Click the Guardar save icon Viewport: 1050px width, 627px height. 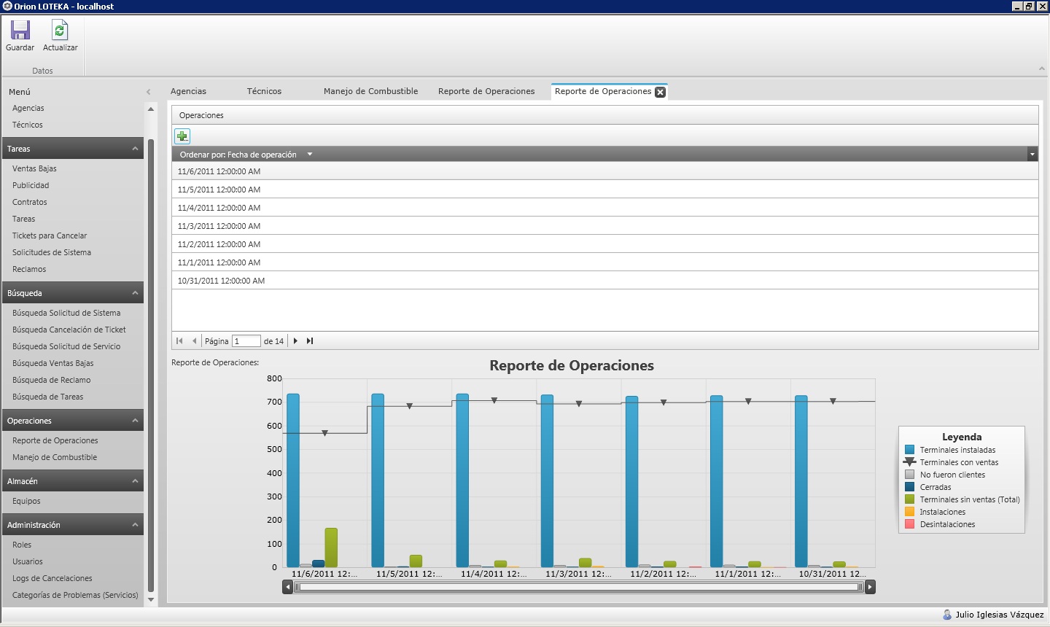pos(20,30)
